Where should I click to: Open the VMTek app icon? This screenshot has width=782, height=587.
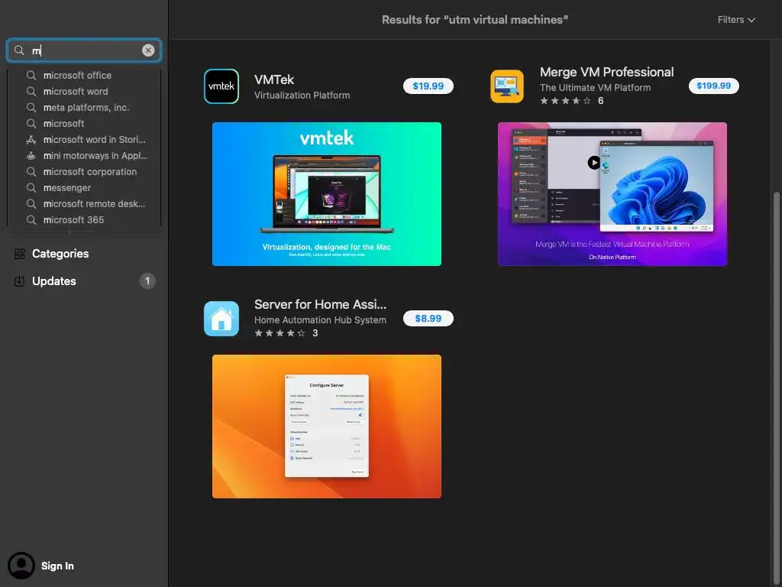tap(221, 86)
